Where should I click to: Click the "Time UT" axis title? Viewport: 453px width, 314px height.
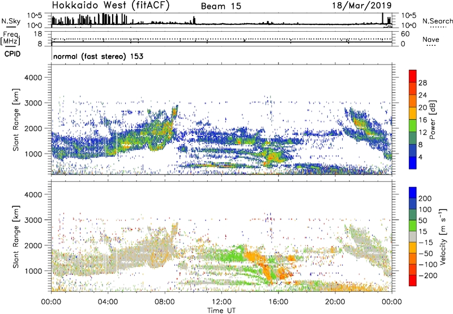(x=221, y=311)
